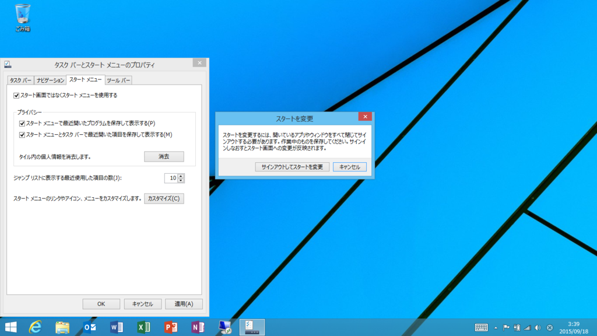Image resolution: width=597 pixels, height=336 pixels.
Task: Click the properties dialog title icon
Action: click(x=8, y=64)
